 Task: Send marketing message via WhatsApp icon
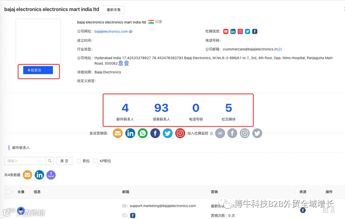coord(143,133)
